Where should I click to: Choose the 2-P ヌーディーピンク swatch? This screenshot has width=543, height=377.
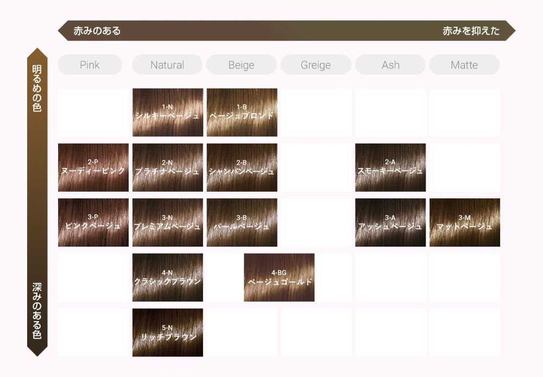click(x=93, y=167)
